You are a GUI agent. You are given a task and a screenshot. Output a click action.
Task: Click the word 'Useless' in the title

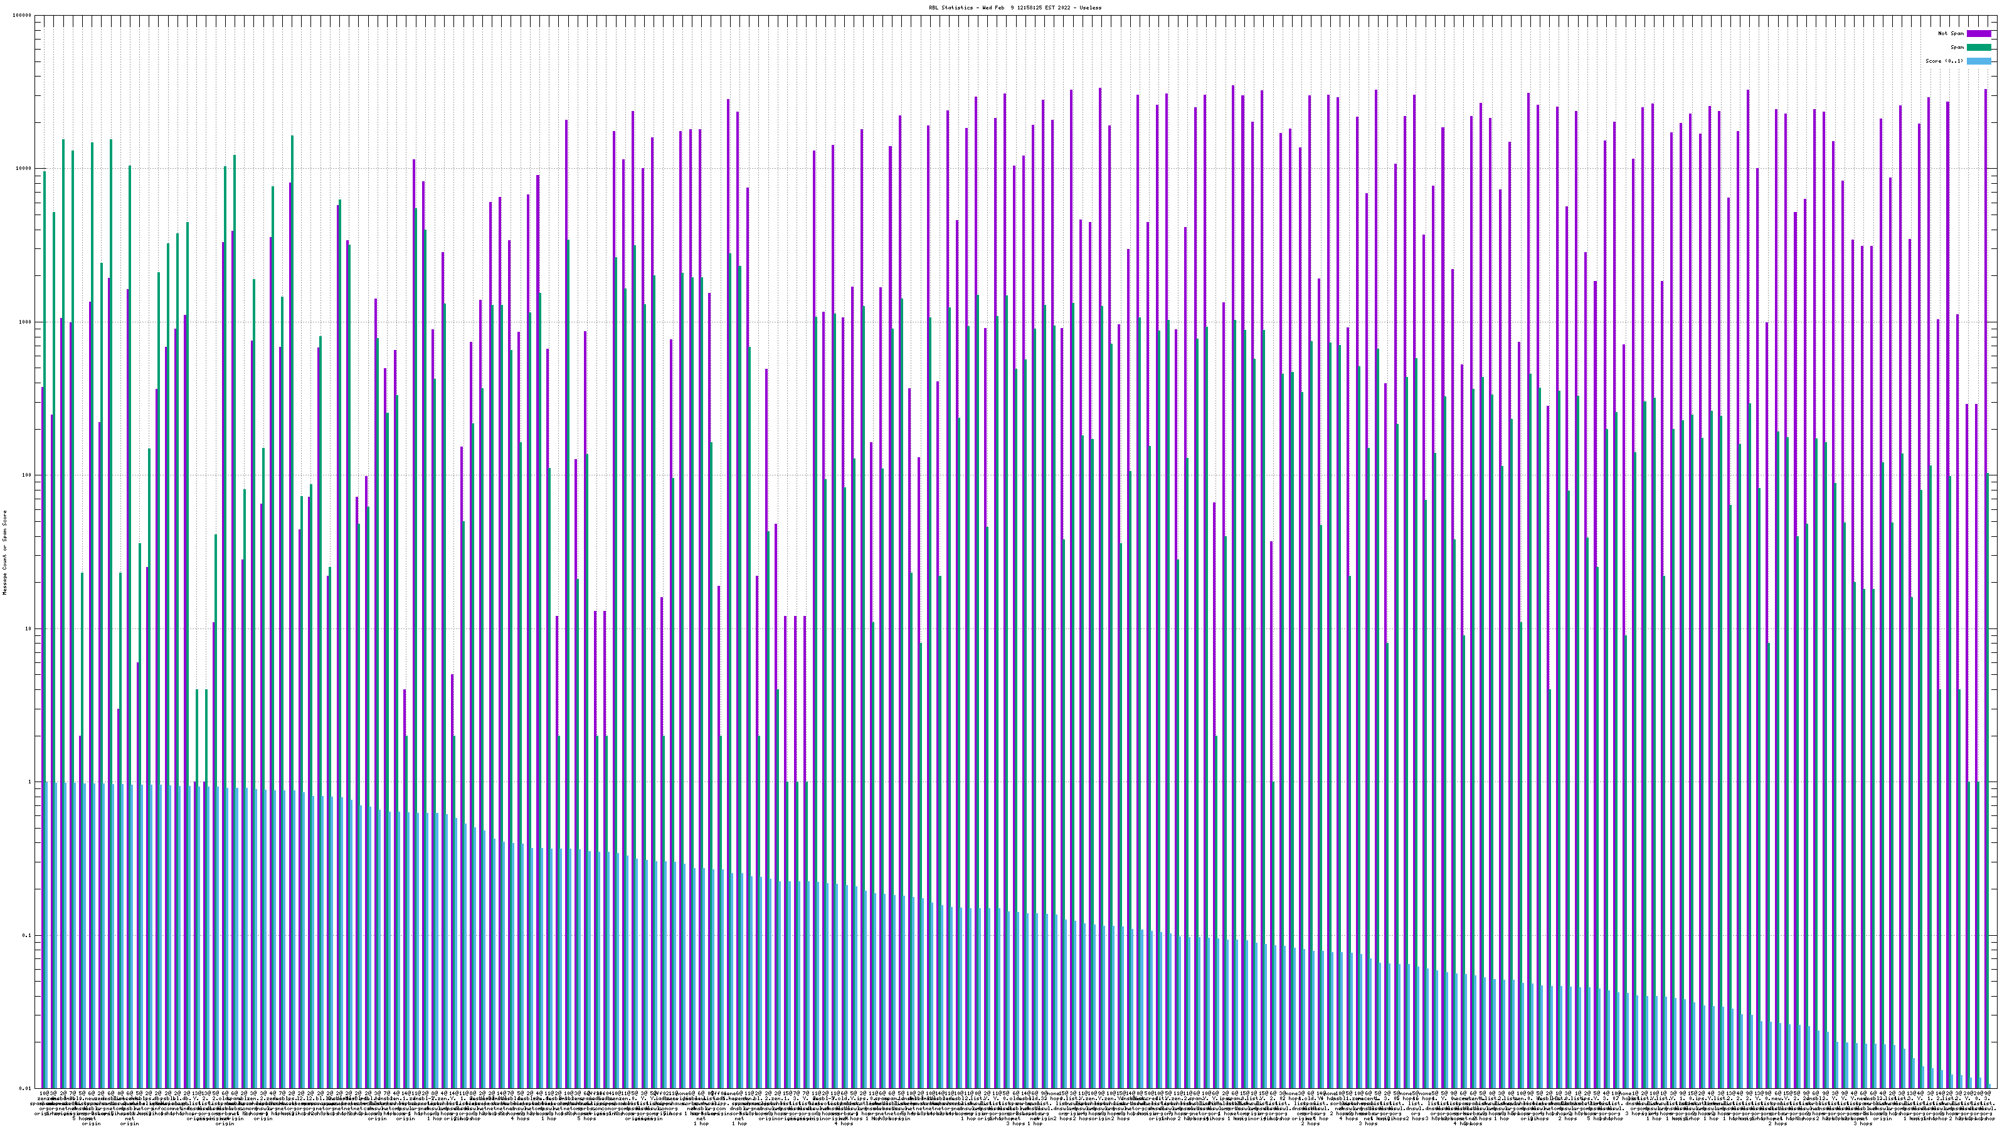click(1090, 7)
